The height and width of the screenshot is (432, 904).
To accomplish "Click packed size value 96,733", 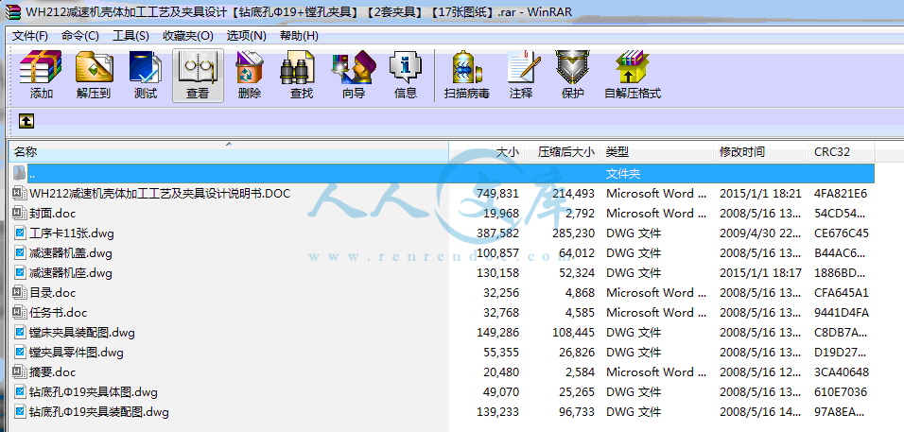I will click(x=577, y=412).
